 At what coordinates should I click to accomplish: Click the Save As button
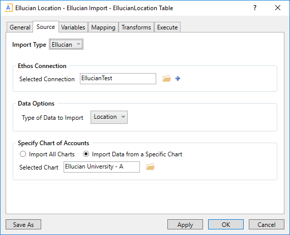[x=23, y=224]
